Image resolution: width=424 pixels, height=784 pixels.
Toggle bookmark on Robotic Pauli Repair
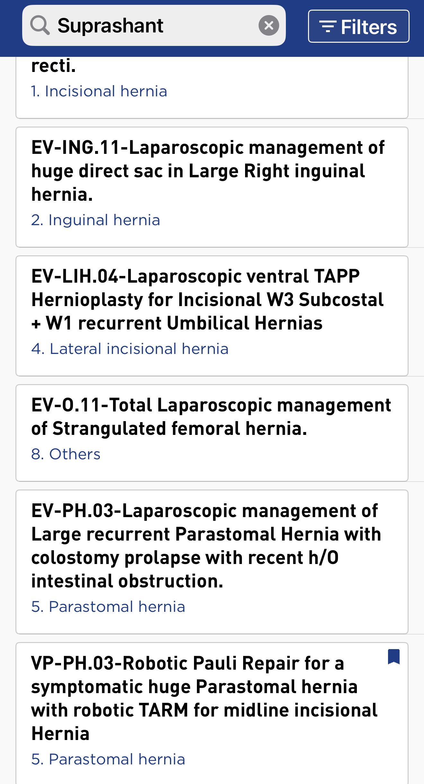(393, 656)
